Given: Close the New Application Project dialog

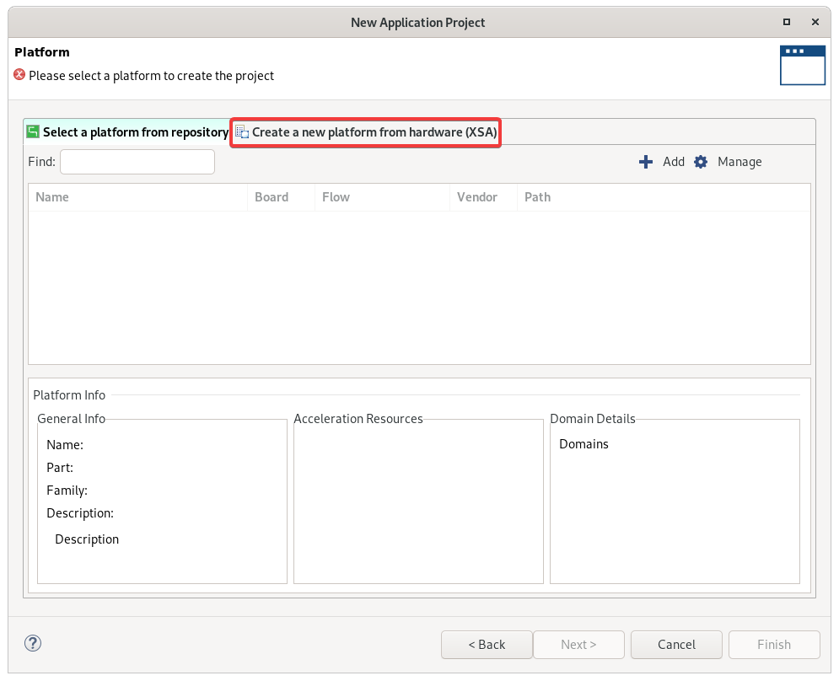Looking at the screenshot, I should coord(815,22).
